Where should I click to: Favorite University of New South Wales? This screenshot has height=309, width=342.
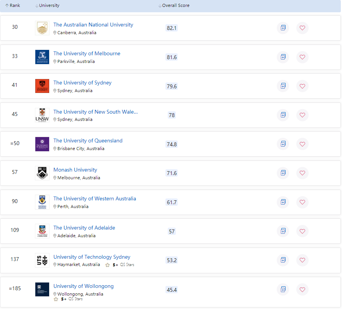pyautogui.click(x=302, y=115)
